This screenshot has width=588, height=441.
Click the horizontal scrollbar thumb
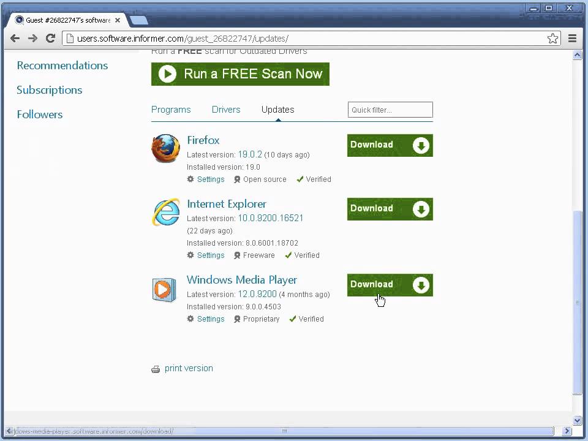(x=284, y=431)
